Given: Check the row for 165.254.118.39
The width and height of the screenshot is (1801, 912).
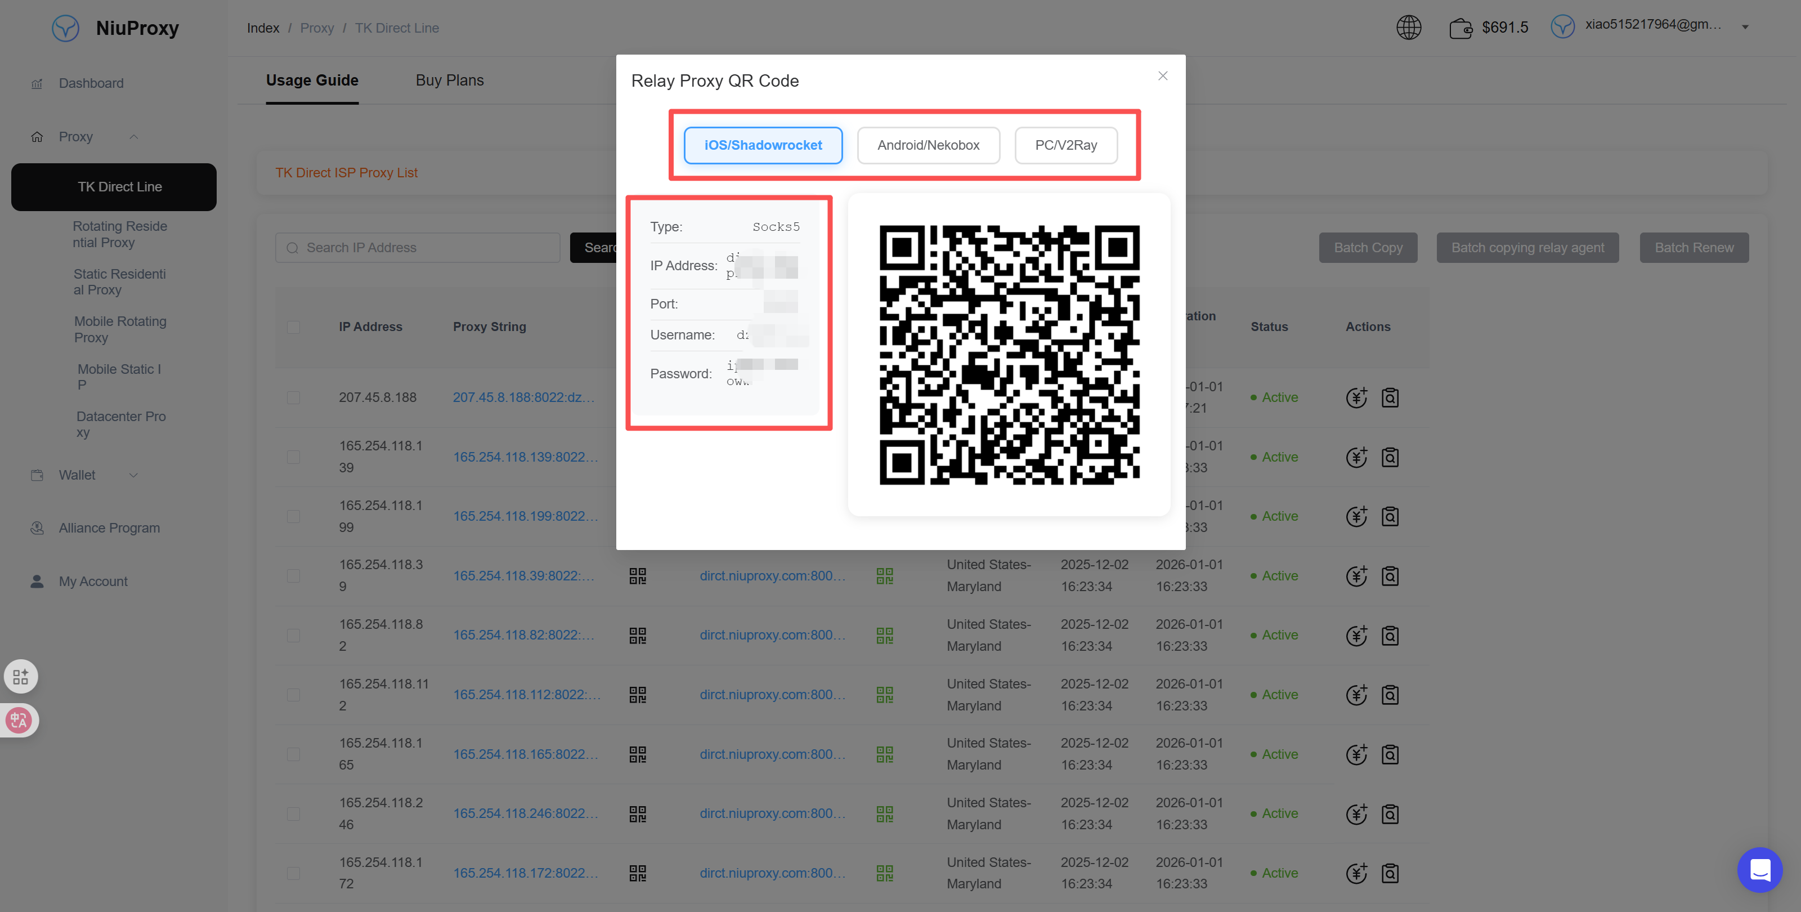Looking at the screenshot, I should [294, 575].
